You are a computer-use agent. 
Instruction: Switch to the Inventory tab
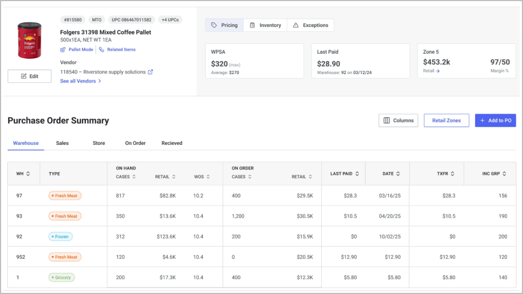(265, 25)
